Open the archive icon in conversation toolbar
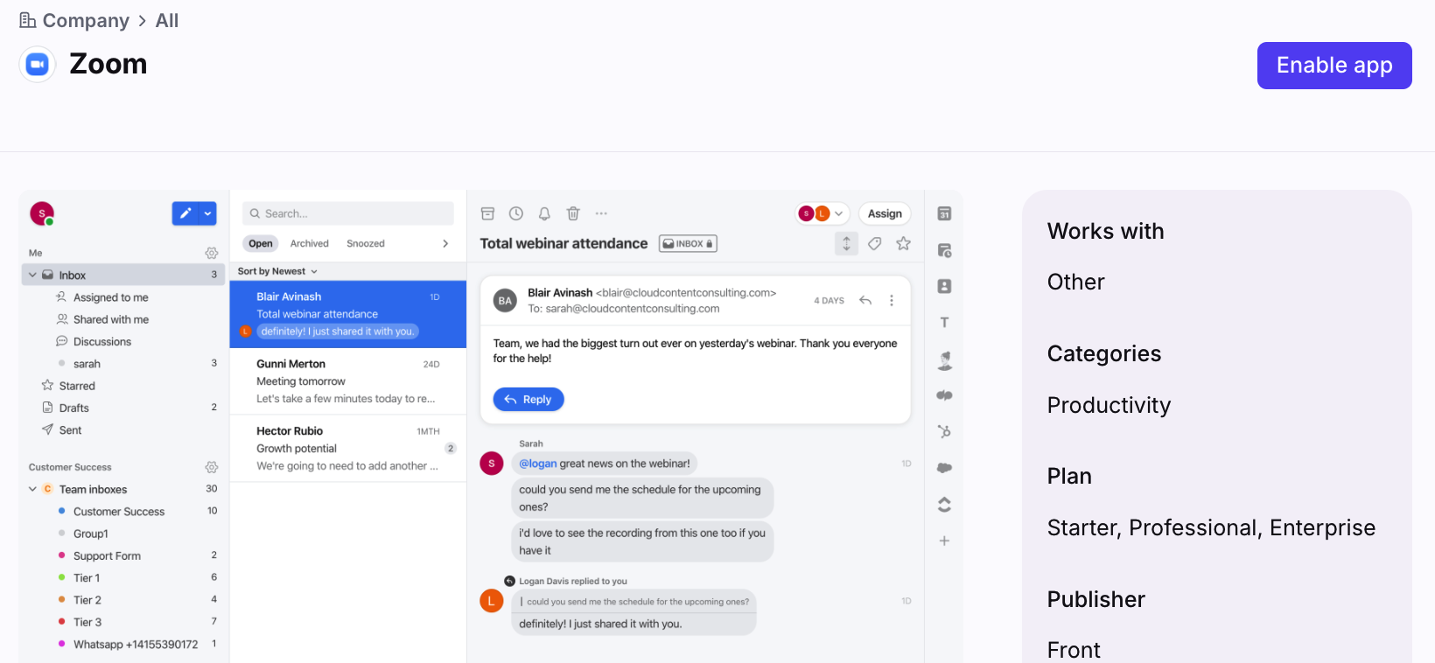Image resolution: width=1435 pixels, height=663 pixels. [488, 213]
